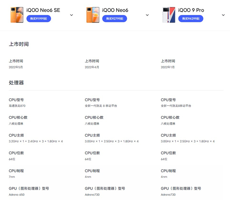Select the iQOO Neo6 phone thumbnail
Image resolution: width=230 pixels, height=202 pixels.
[x=93, y=15]
